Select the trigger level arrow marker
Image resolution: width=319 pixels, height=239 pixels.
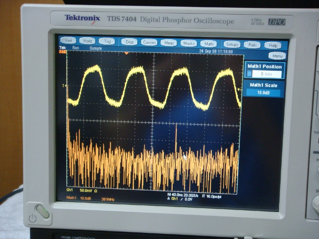click(240, 89)
